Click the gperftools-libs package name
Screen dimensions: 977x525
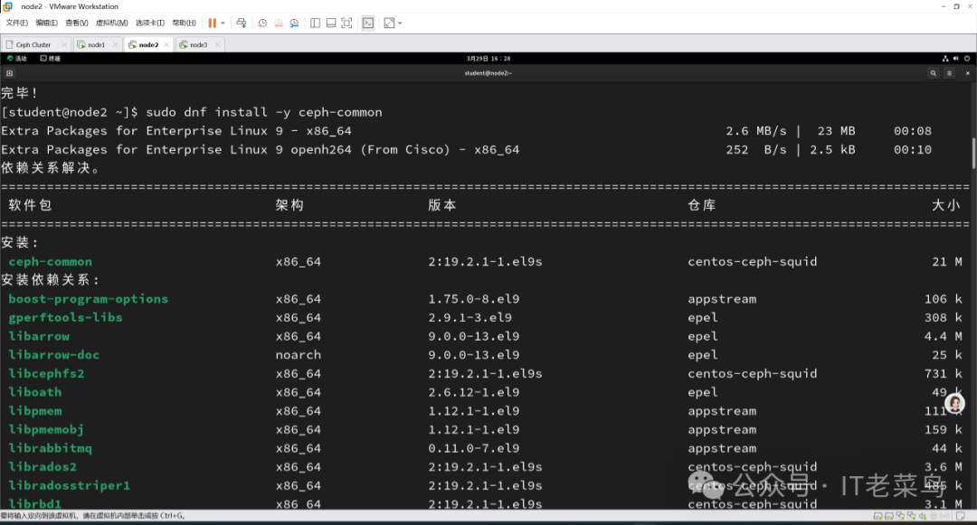(x=65, y=318)
